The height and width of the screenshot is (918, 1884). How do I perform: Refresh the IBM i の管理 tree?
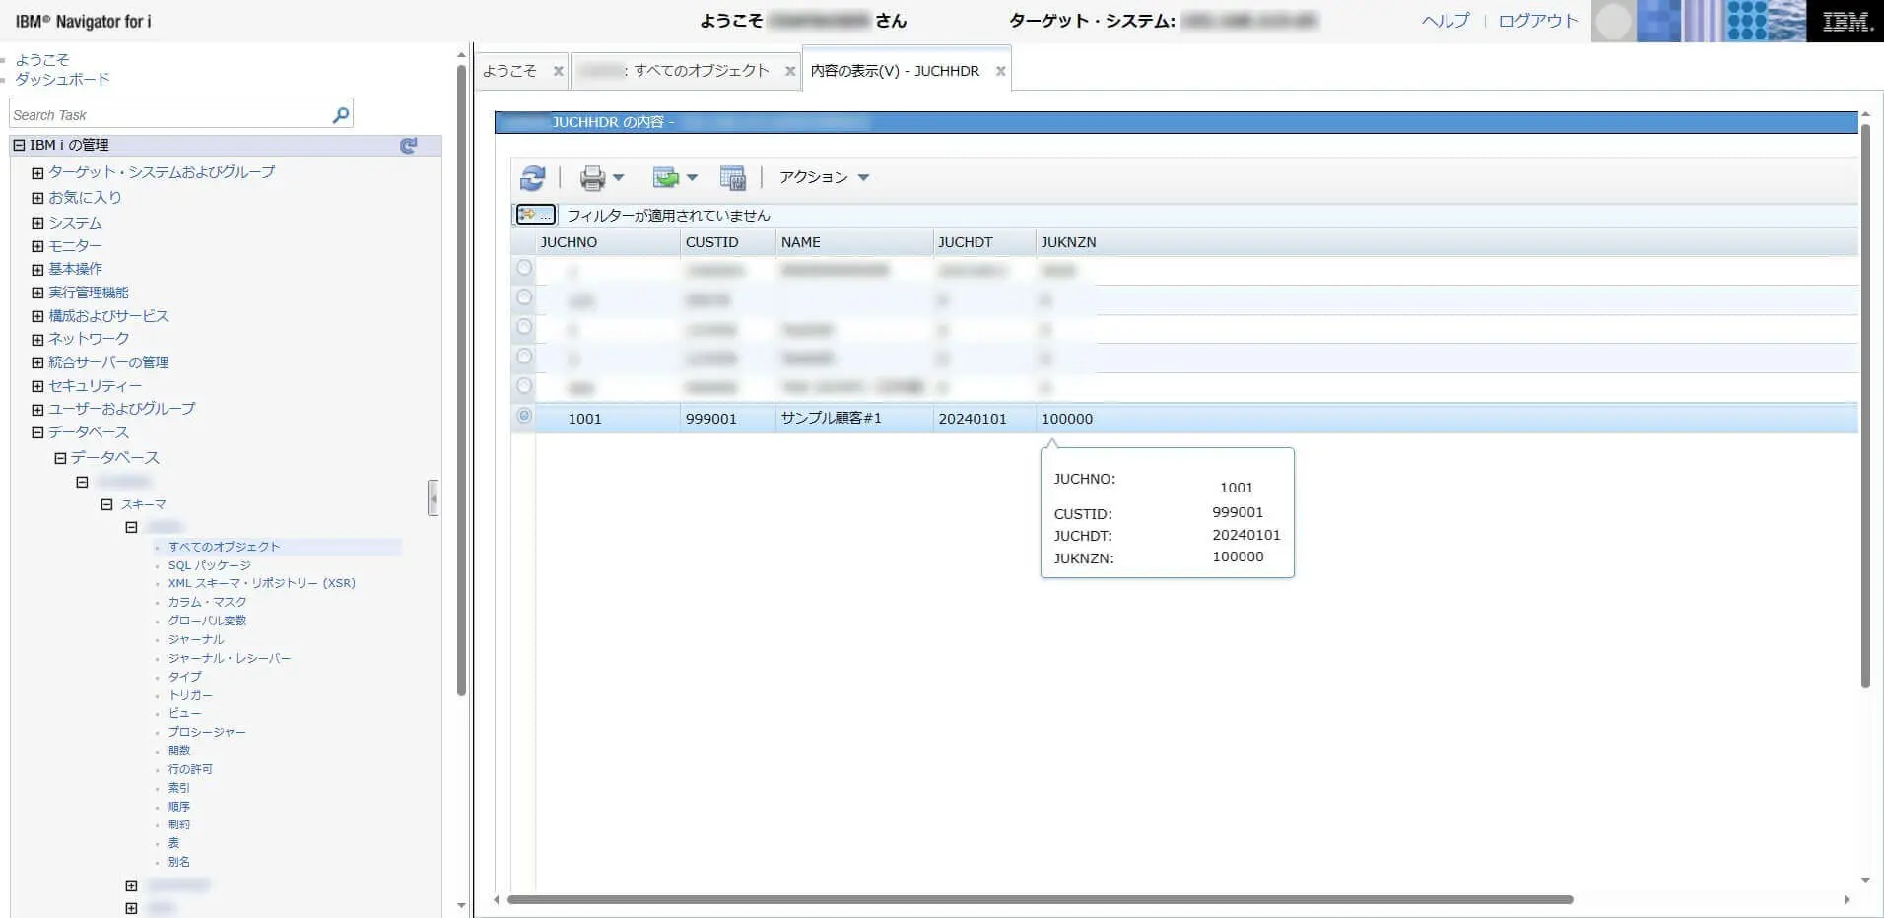tap(409, 145)
